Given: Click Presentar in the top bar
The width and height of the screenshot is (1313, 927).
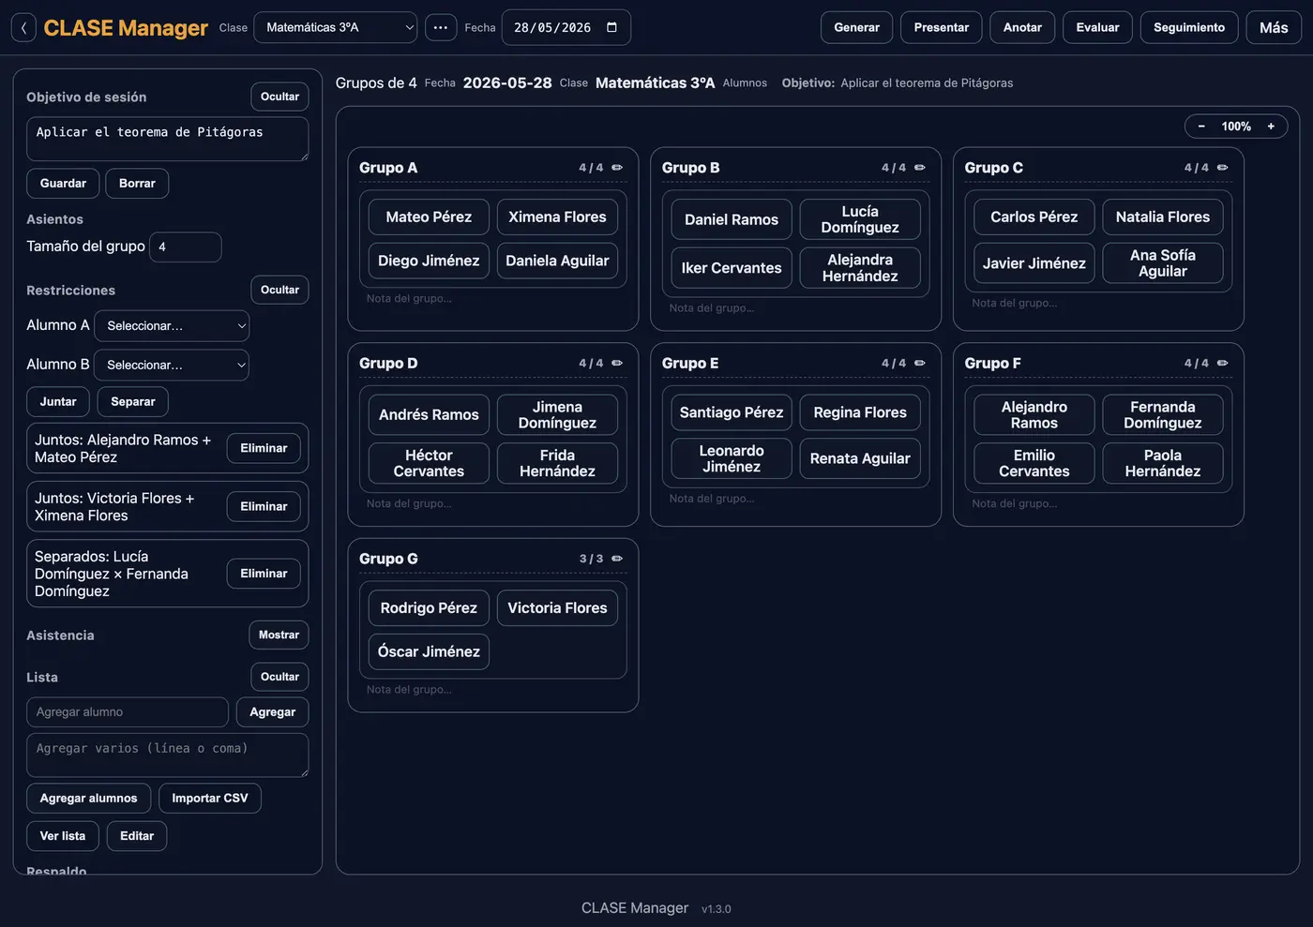Looking at the screenshot, I should point(942,27).
